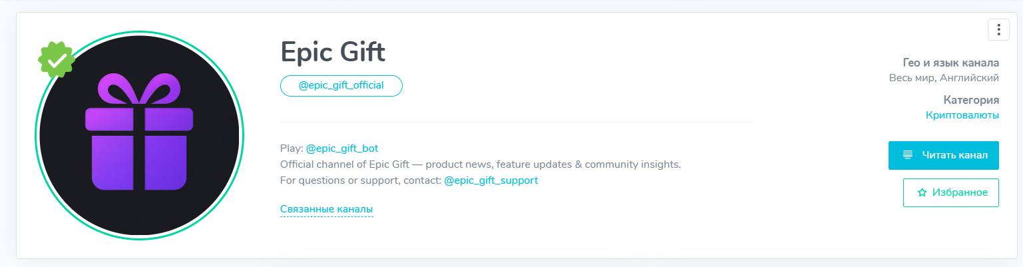Click the Play: label text
1023x267 pixels.
pos(292,148)
